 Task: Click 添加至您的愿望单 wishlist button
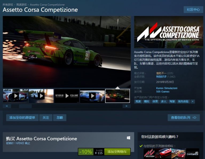click(x=22, y=118)
